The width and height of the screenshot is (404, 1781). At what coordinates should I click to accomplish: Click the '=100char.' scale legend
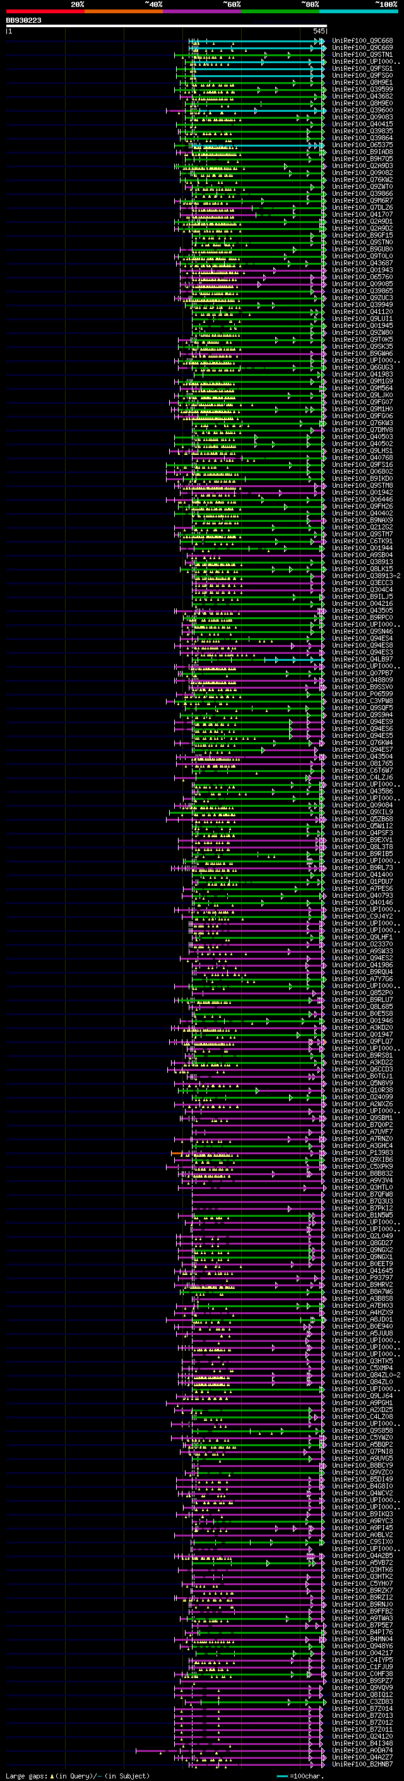[306, 1775]
